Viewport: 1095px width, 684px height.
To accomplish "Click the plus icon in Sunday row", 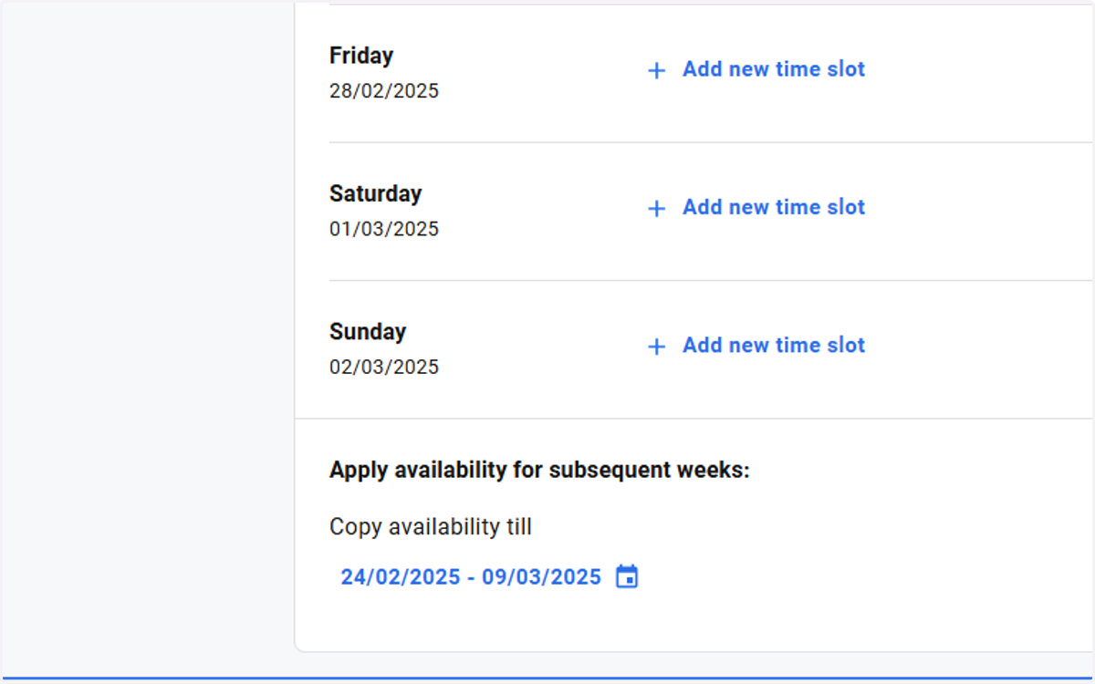I will coord(656,346).
